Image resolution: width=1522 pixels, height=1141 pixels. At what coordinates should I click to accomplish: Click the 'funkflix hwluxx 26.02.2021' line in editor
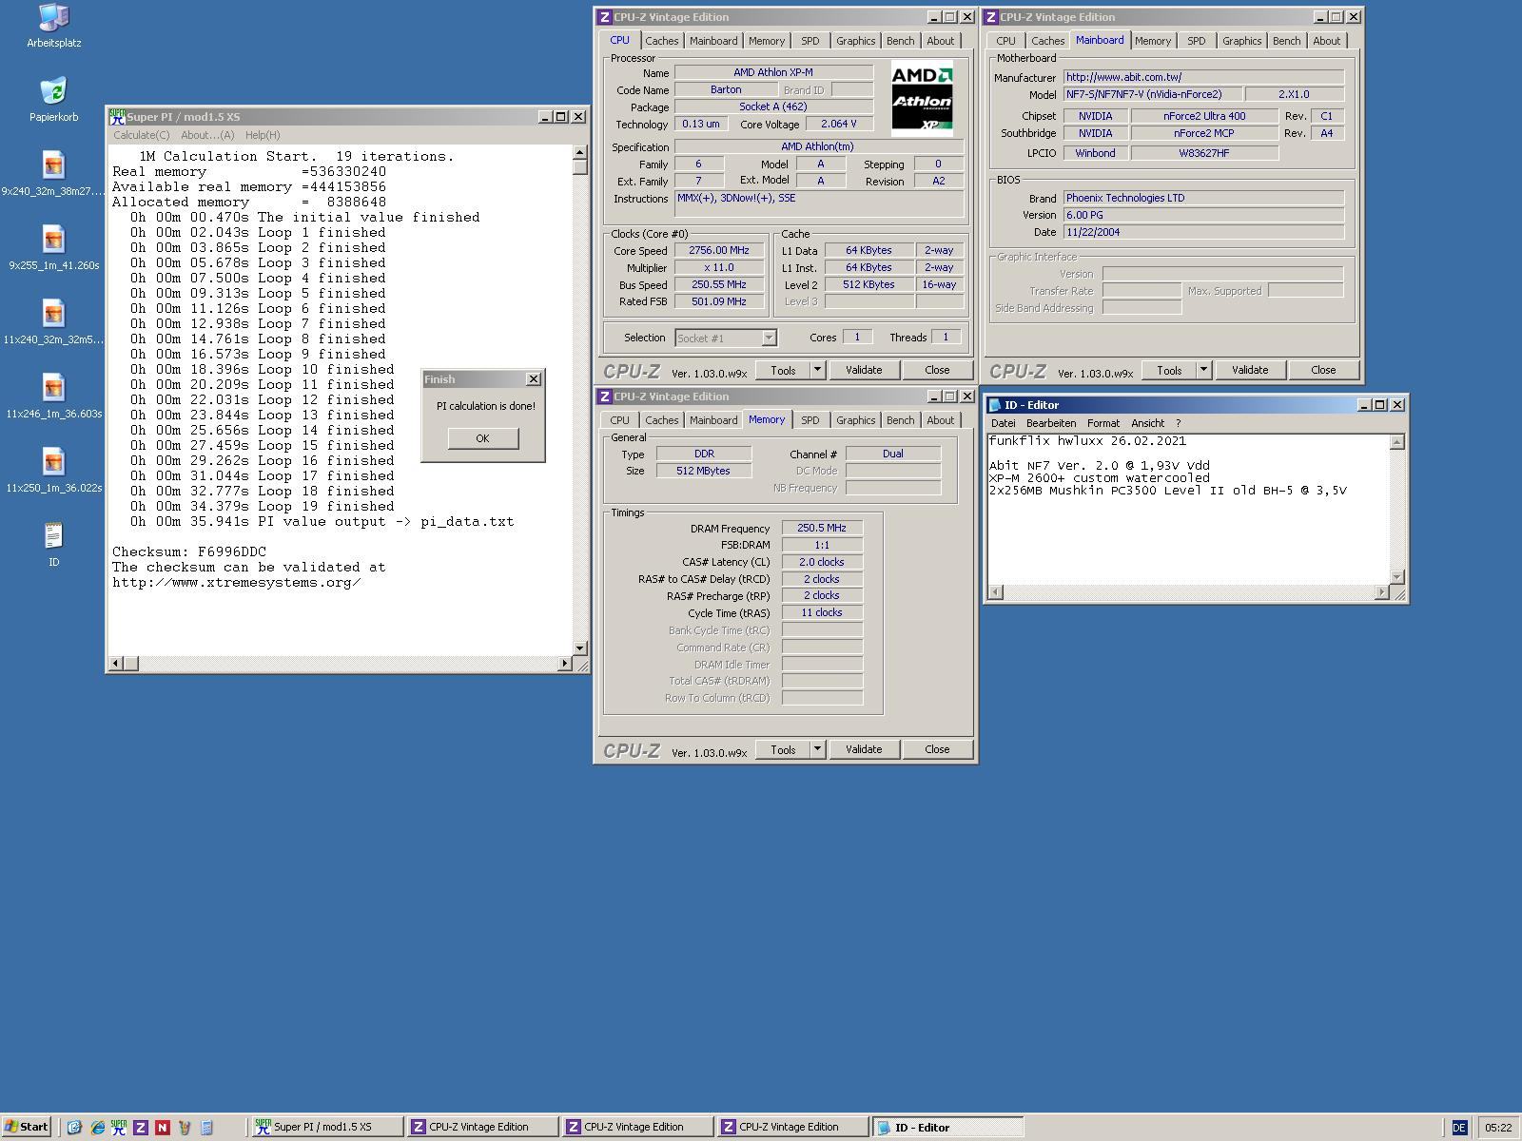pos(1087,441)
